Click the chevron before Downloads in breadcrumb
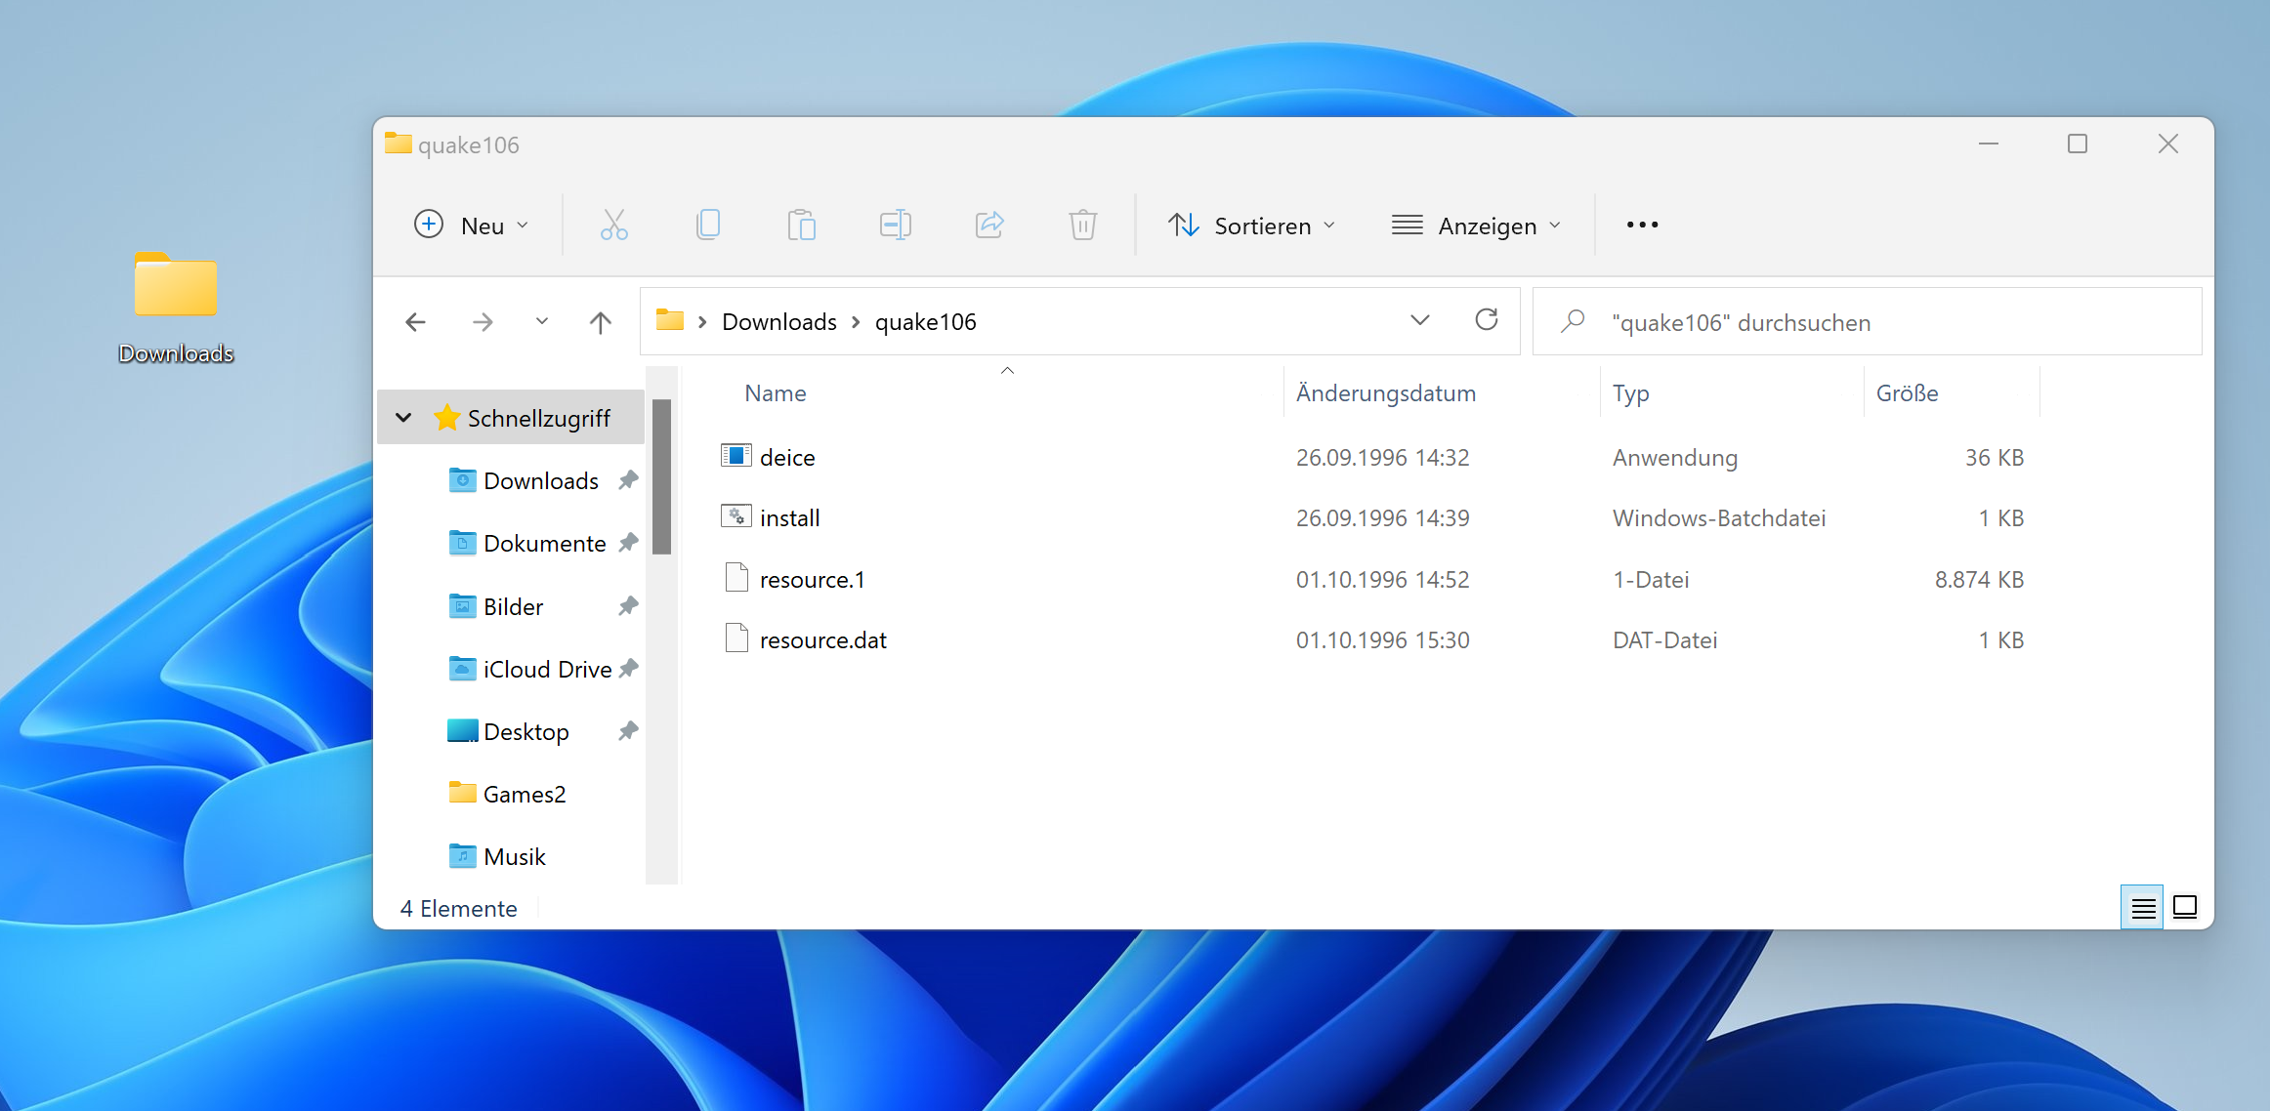The image size is (2270, 1111). [x=702, y=322]
